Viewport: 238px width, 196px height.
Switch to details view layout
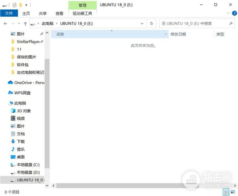tap(226, 192)
